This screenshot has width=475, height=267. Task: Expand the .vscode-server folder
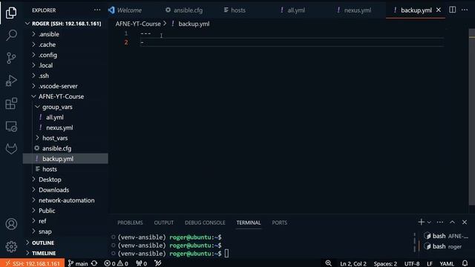point(65,86)
